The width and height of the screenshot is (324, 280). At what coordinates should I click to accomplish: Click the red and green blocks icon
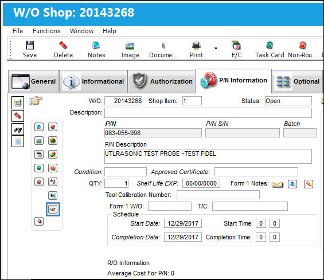click(x=53, y=155)
